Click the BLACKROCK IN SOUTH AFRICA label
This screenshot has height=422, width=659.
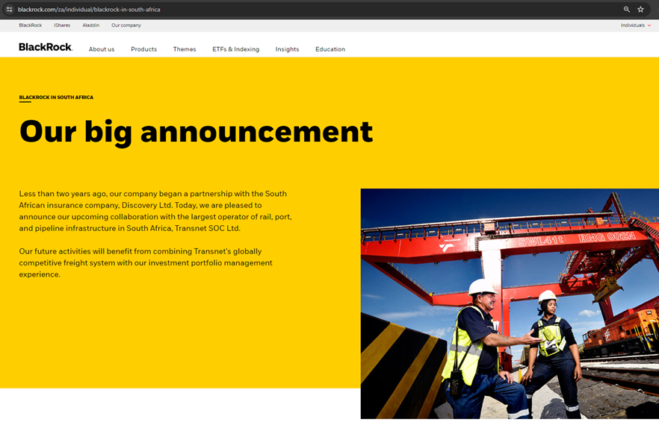pos(56,98)
